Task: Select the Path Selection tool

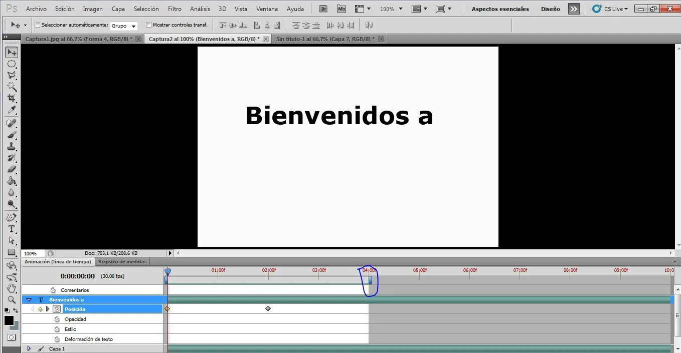Action: coord(12,241)
